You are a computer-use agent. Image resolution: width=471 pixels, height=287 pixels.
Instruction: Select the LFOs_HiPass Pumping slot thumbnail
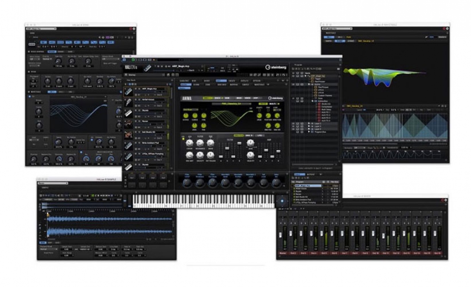[128, 157]
